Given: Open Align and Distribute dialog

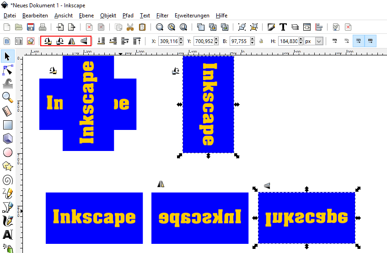Looking at the screenshot, I should coord(319,27).
